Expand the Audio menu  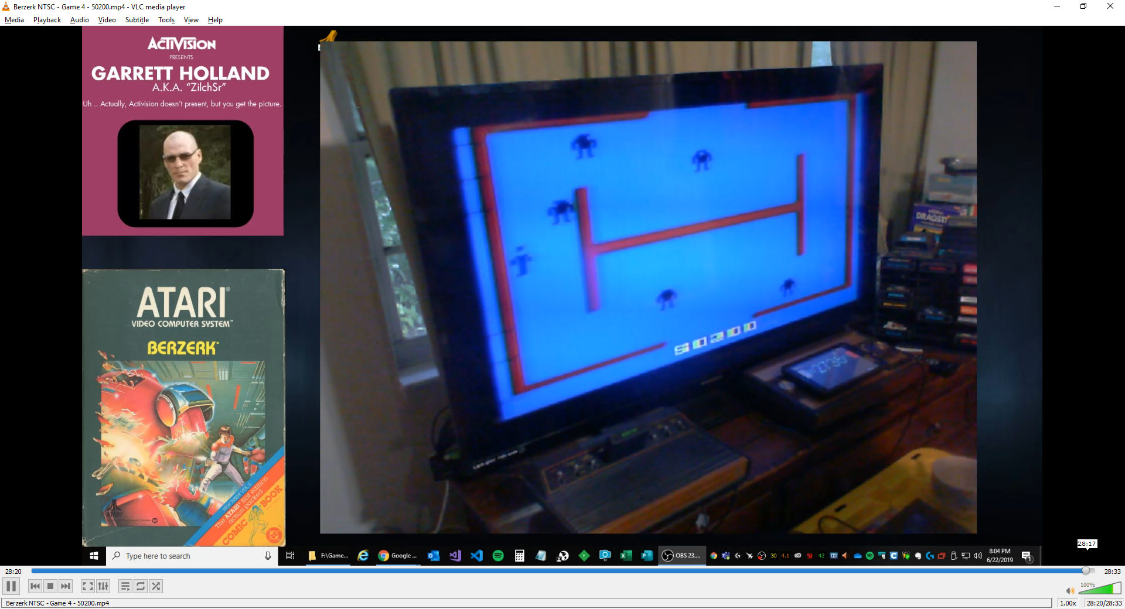tap(79, 20)
